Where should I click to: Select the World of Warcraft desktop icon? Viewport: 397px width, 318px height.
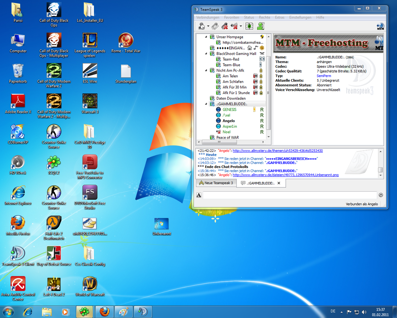tap(90, 287)
